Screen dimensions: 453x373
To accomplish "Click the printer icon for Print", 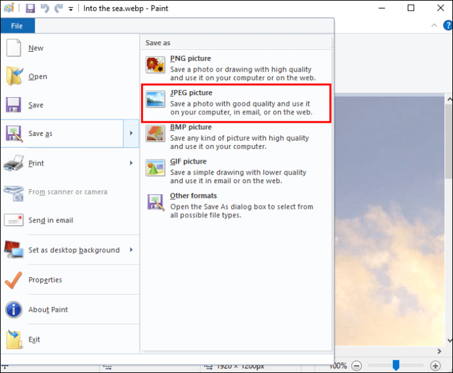I will pyautogui.click(x=14, y=163).
